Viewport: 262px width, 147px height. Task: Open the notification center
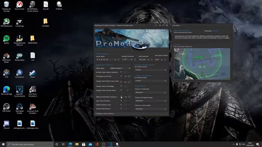257,144
